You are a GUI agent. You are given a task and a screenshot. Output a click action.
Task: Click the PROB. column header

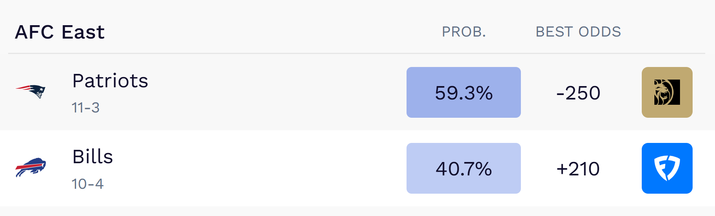pyautogui.click(x=464, y=32)
